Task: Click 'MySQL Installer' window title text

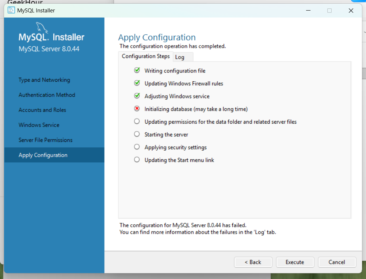Action: (x=36, y=11)
